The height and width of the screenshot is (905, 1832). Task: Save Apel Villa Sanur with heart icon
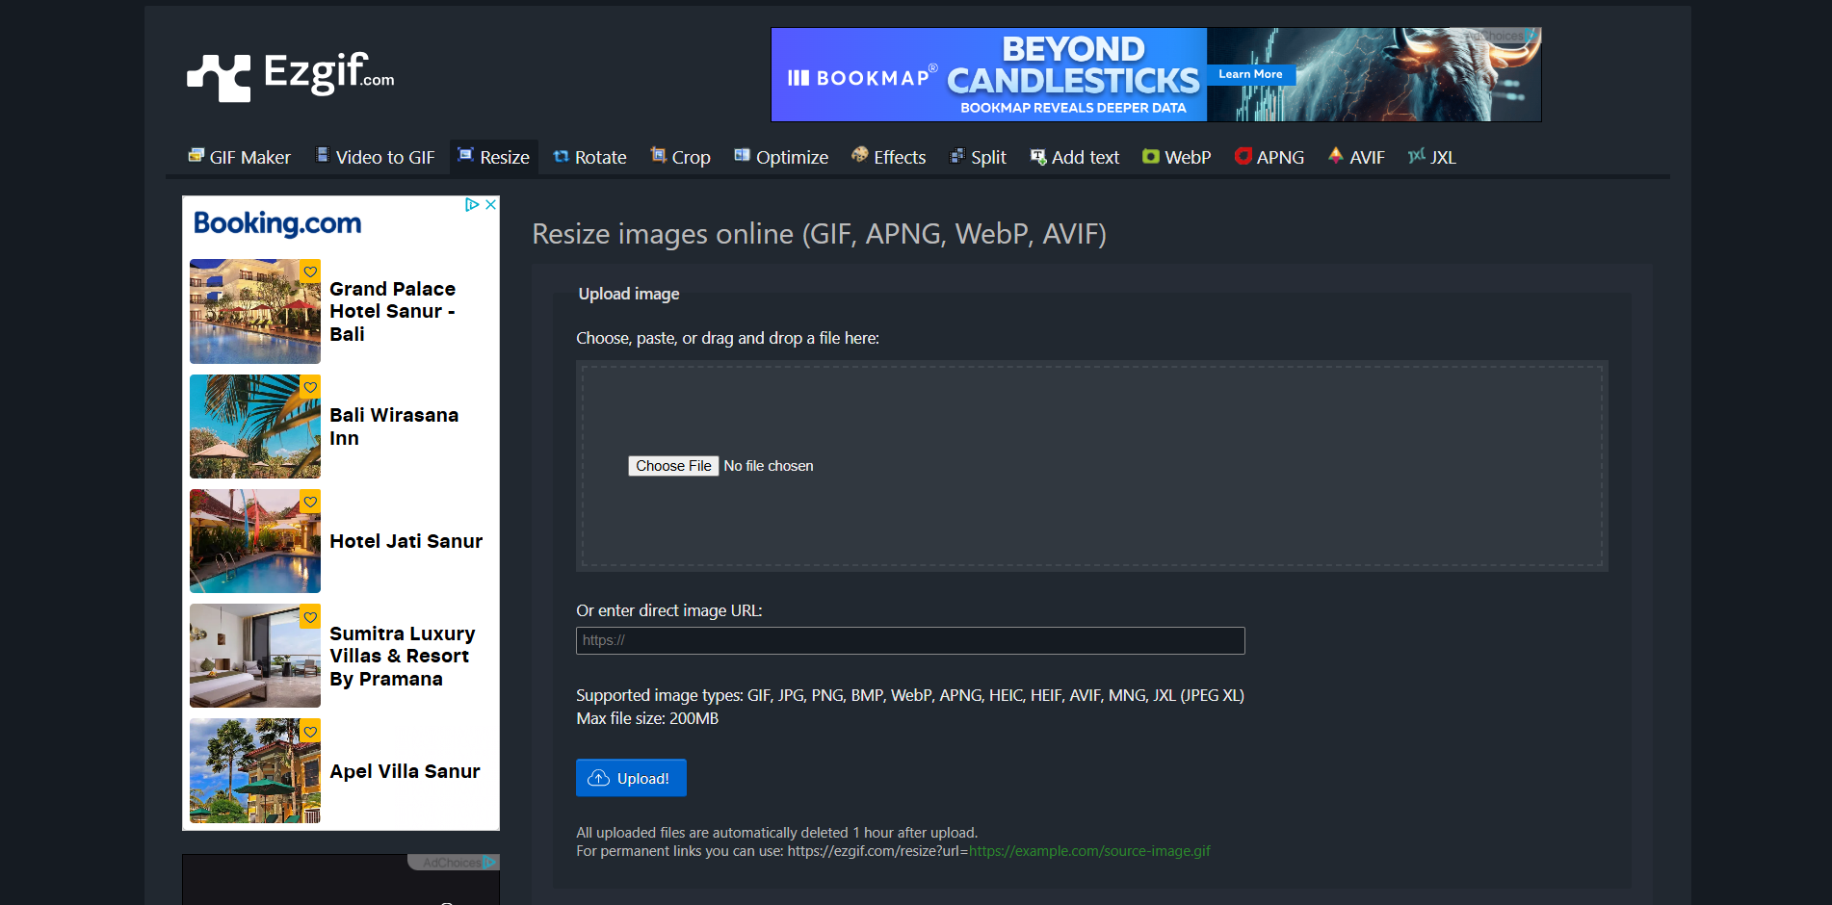coord(310,731)
